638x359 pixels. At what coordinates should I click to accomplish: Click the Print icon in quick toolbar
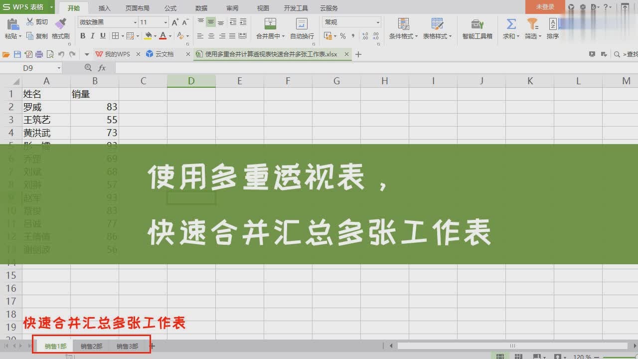tap(39, 54)
